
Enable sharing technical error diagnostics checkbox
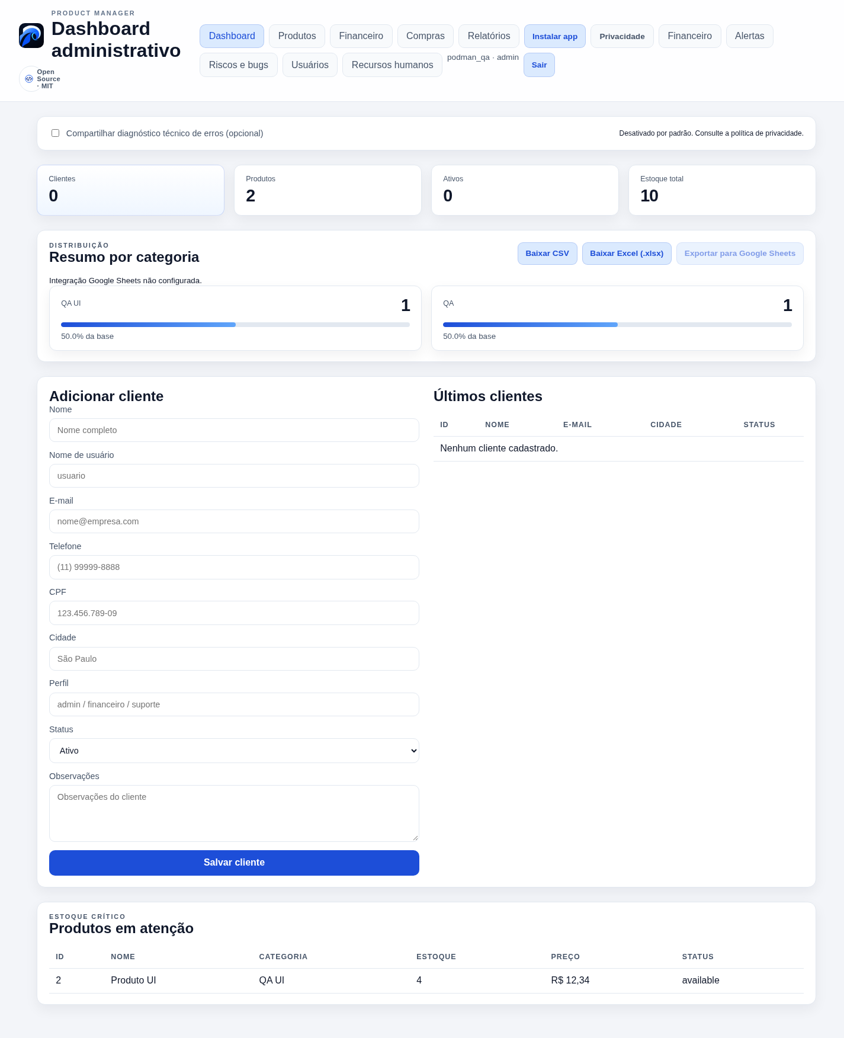point(55,133)
